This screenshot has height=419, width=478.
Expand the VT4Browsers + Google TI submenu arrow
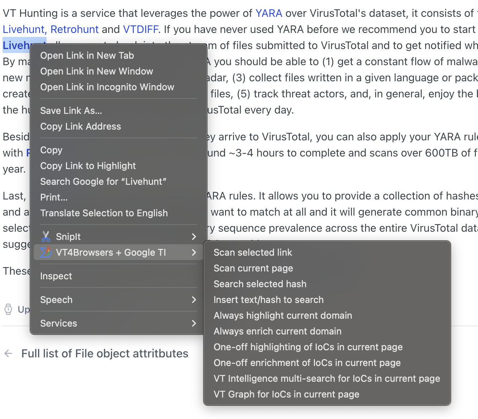click(194, 252)
